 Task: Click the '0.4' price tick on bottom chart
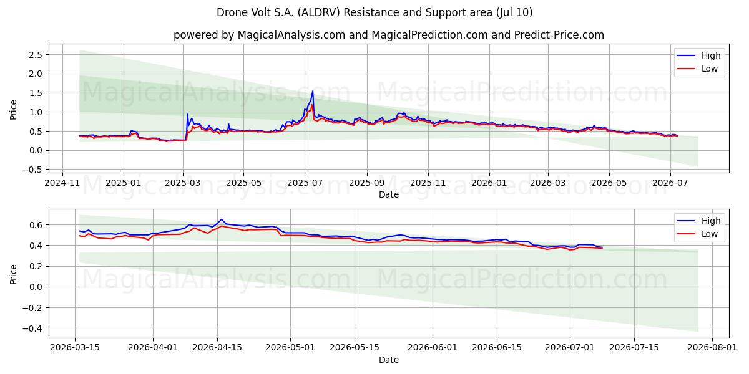tap(36, 246)
